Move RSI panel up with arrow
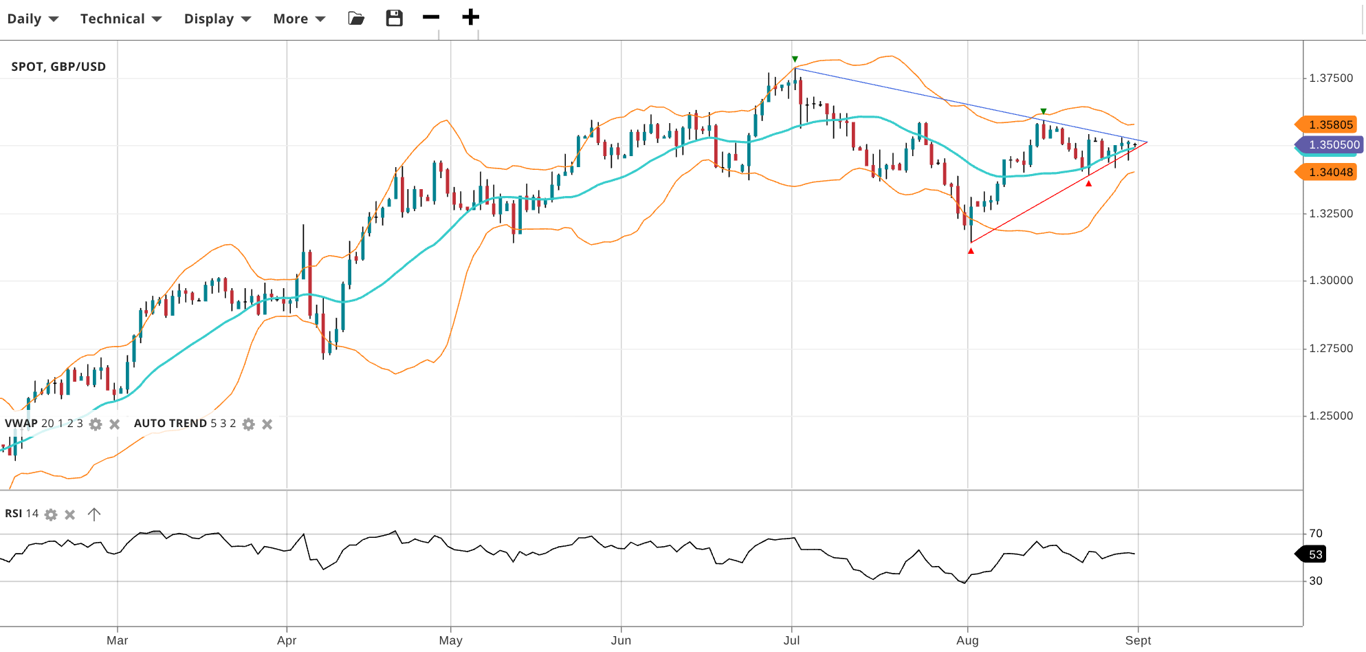The height and width of the screenshot is (652, 1366). (94, 514)
